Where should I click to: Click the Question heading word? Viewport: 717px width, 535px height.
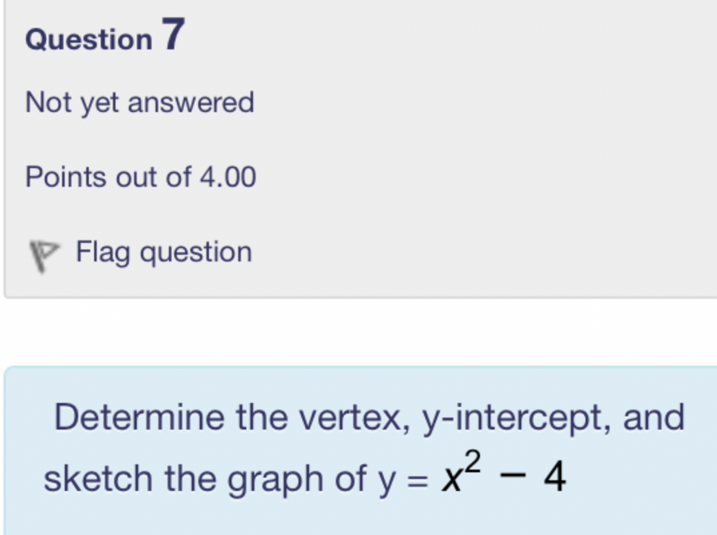(x=89, y=39)
